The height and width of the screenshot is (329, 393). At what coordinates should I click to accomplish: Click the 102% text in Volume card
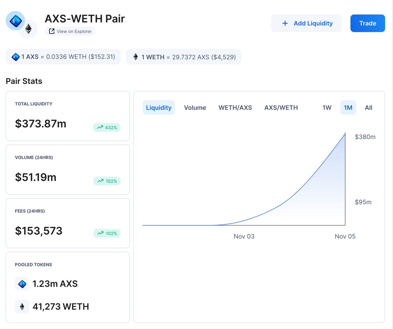tap(111, 181)
